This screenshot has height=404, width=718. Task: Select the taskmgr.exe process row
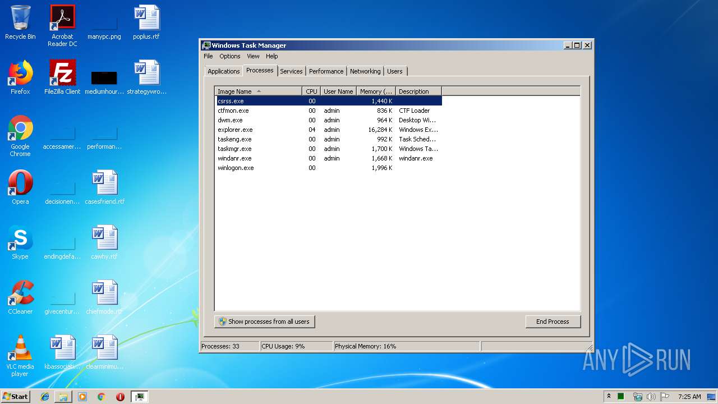pyautogui.click(x=329, y=149)
